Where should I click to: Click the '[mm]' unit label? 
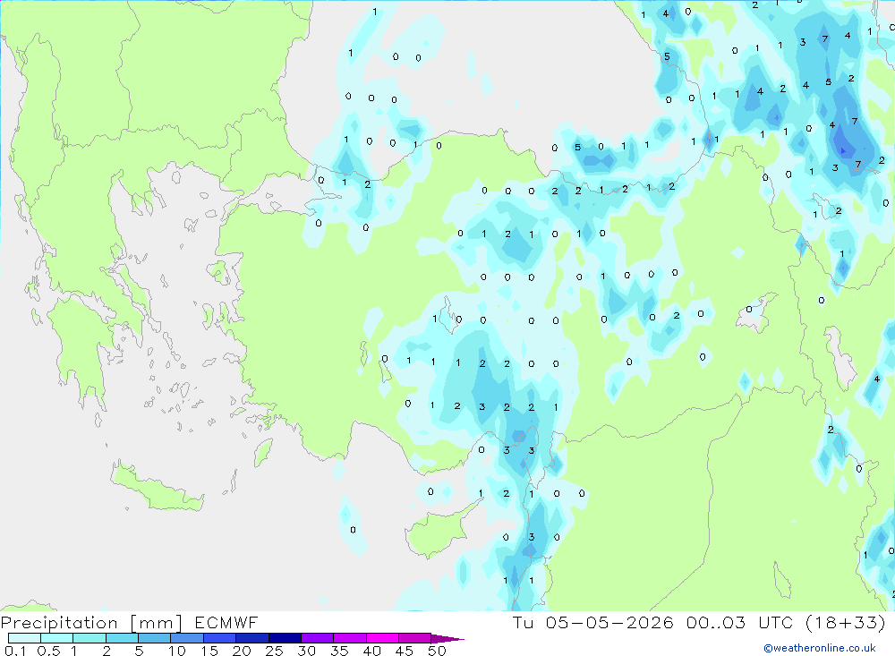(157, 623)
